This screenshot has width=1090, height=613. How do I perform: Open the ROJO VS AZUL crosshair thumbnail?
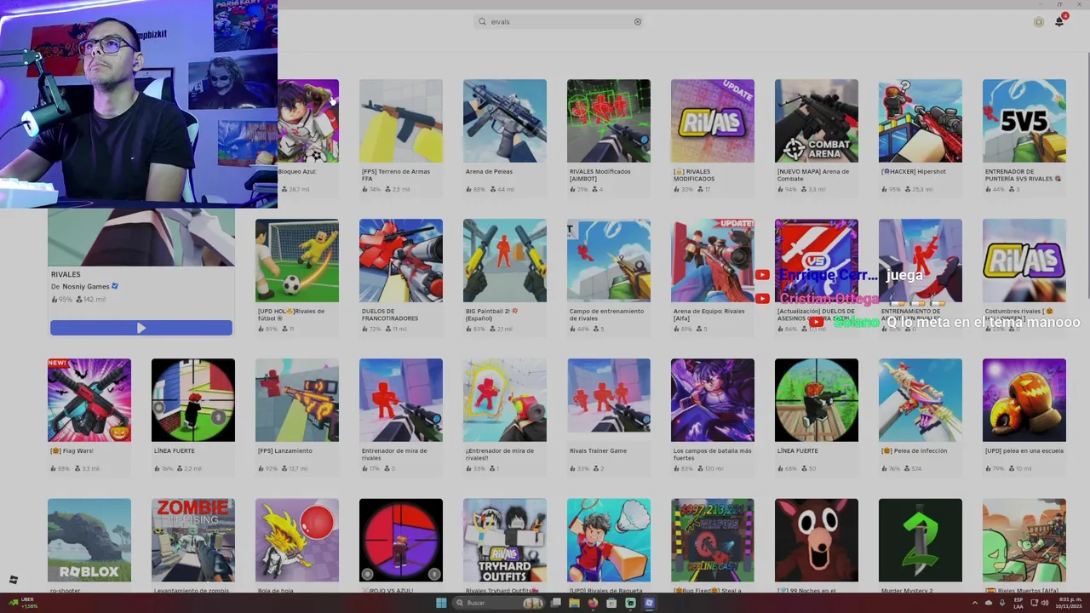(x=401, y=540)
